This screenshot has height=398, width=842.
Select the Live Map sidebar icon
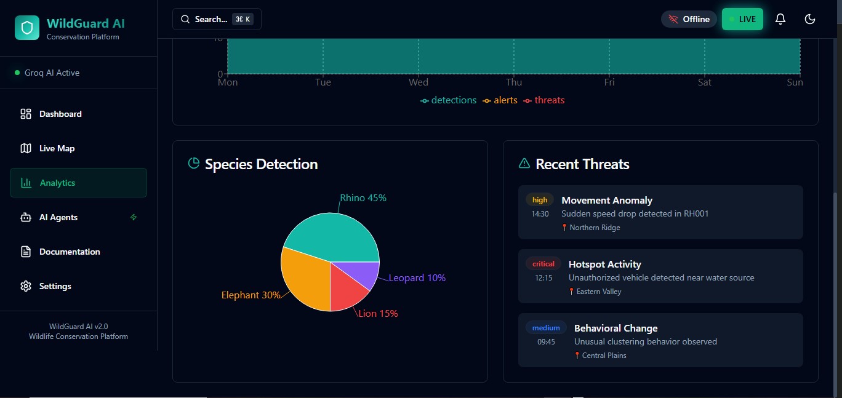(x=25, y=148)
